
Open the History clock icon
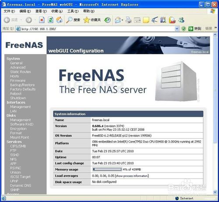coord(107,20)
